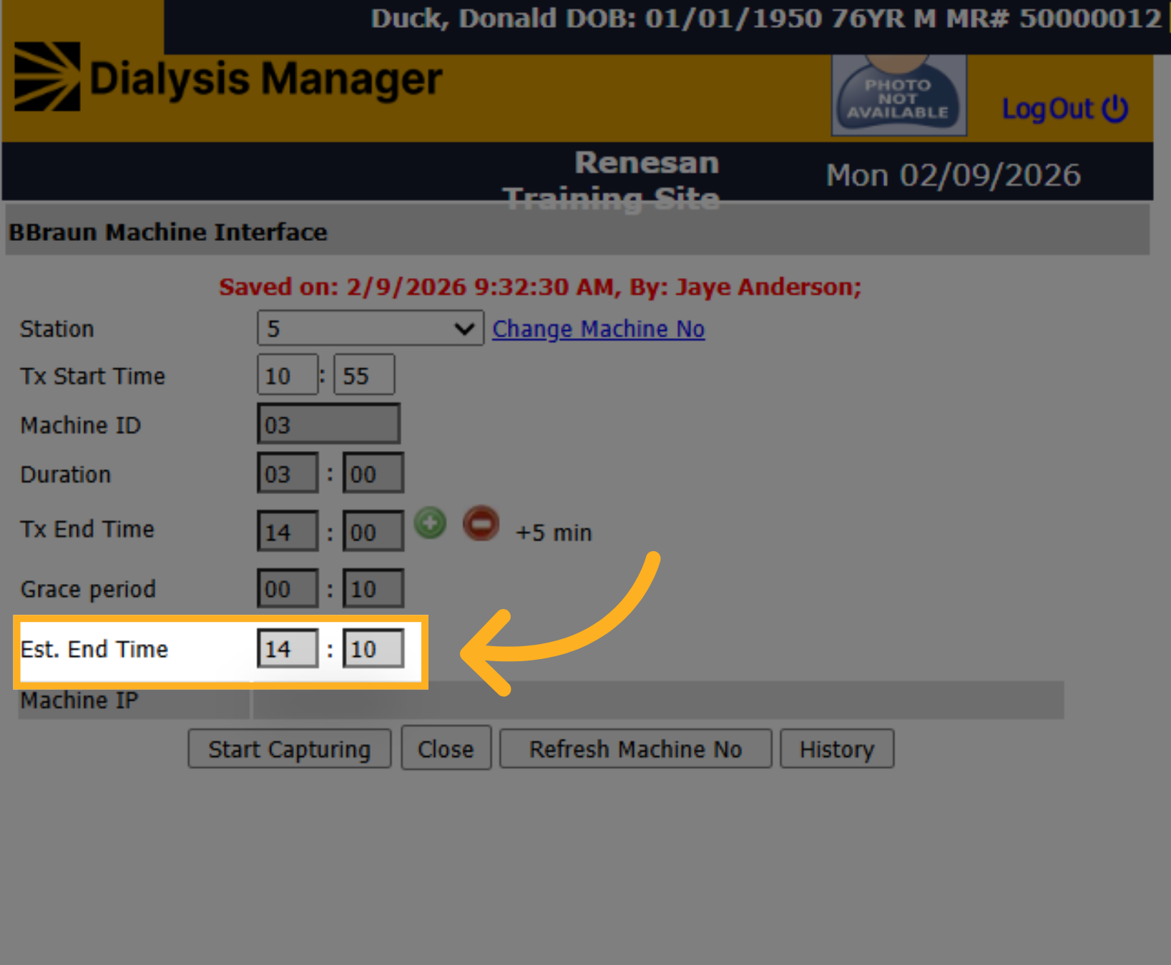Screen dimensions: 1171x965
Task: Select Tx End Time minutes field
Action: pyautogui.click(x=373, y=531)
